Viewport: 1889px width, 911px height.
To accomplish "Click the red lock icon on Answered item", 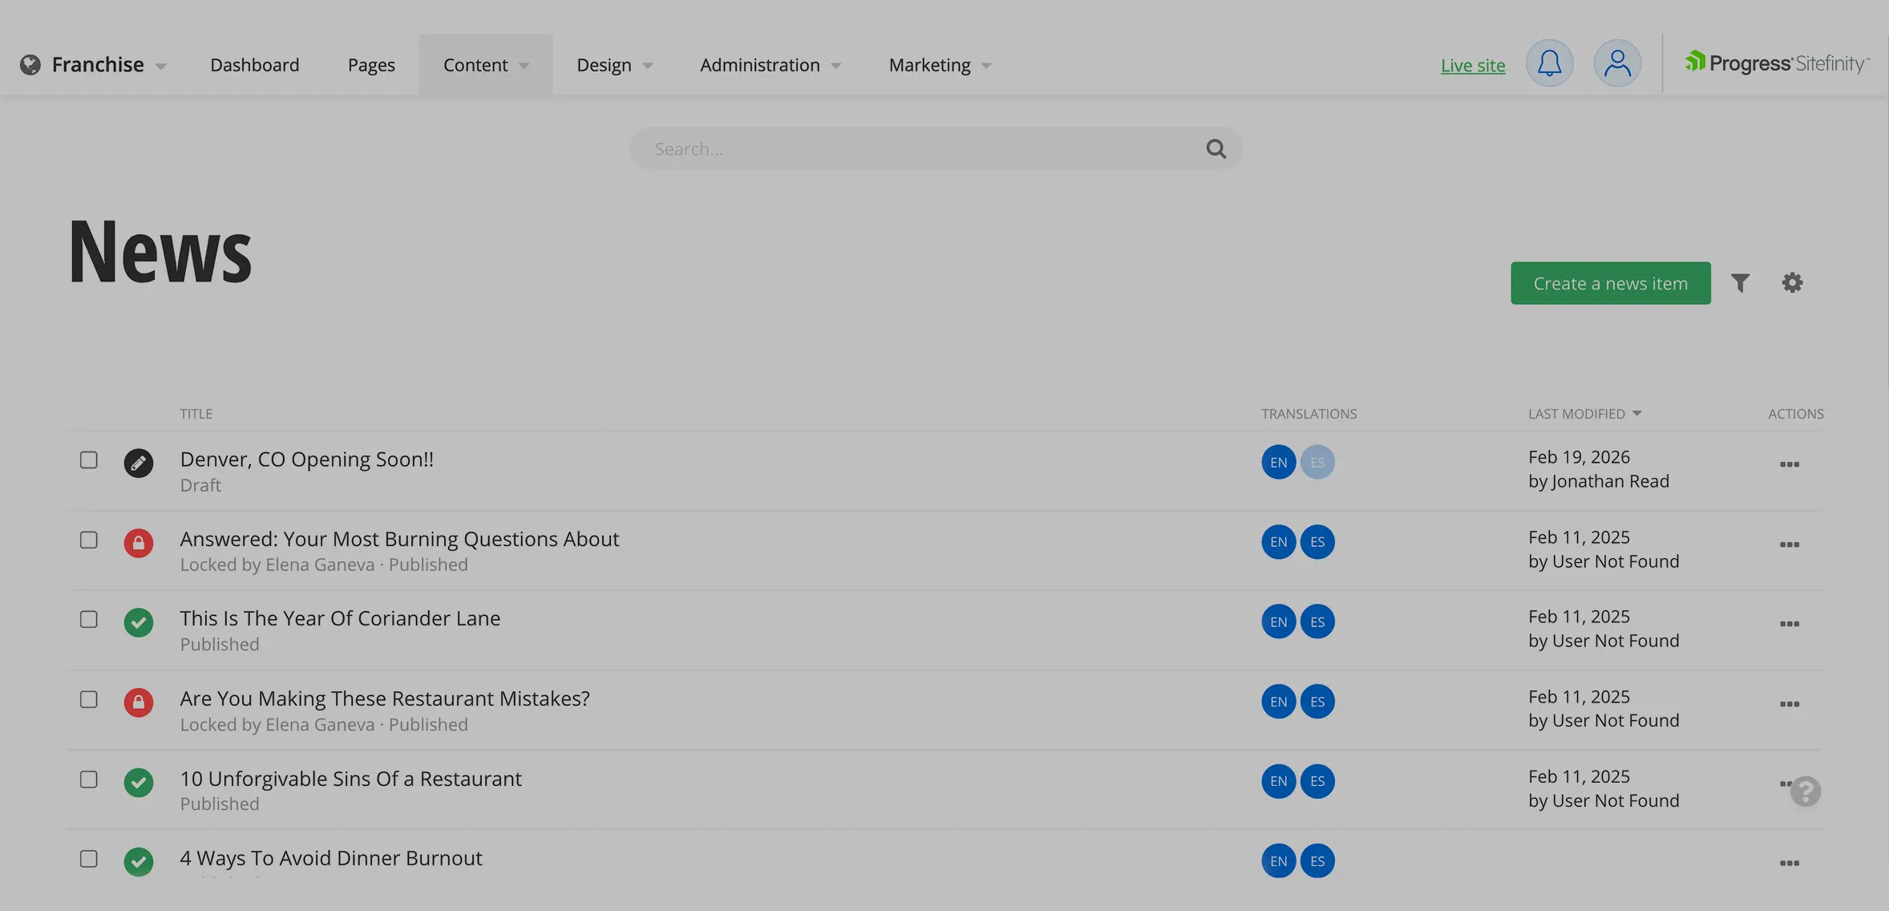I will tap(139, 543).
